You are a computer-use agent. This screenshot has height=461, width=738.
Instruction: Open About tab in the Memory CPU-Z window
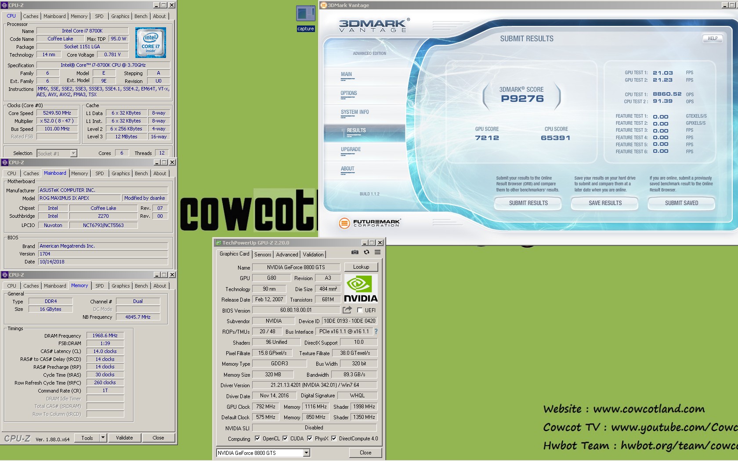(160, 286)
